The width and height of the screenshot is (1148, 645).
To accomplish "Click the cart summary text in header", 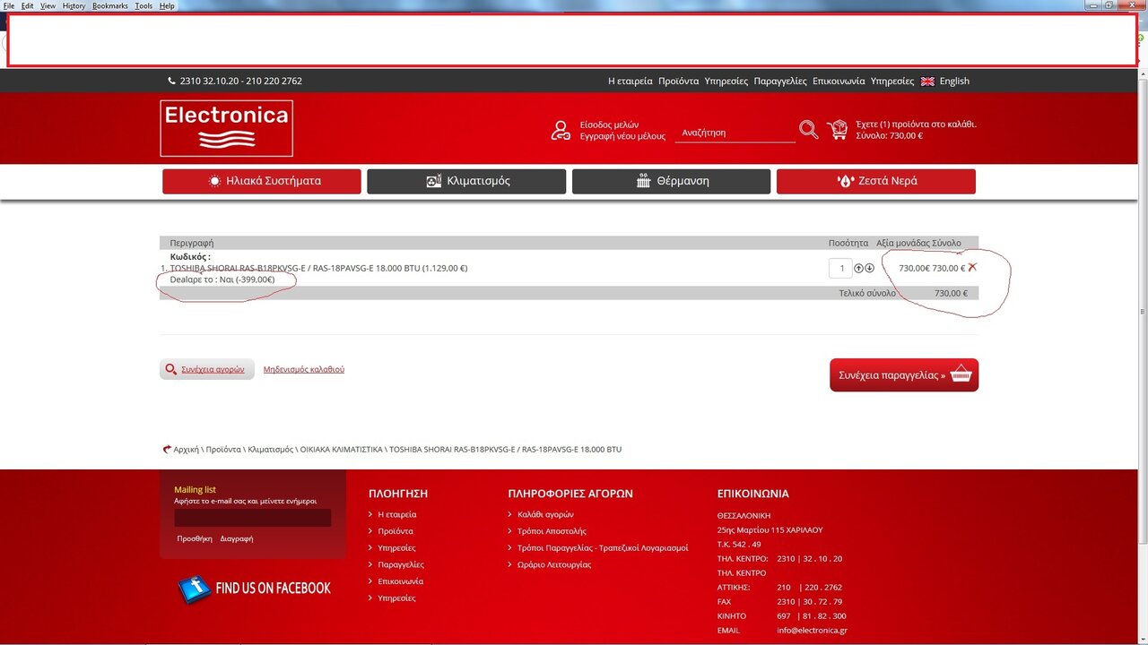I will pyautogui.click(x=916, y=130).
